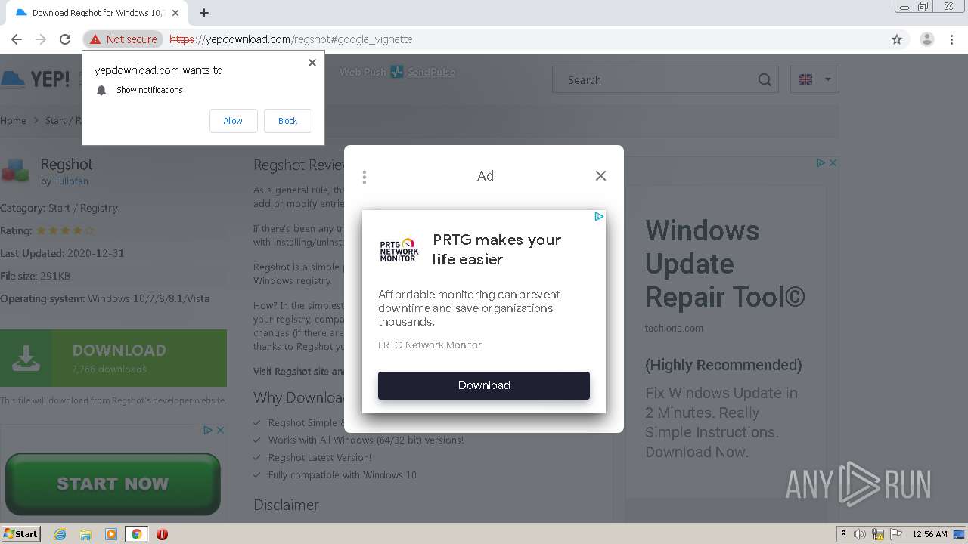Open File Explorer from the taskbar
This screenshot has width=968, height=544.
[85, 534]
